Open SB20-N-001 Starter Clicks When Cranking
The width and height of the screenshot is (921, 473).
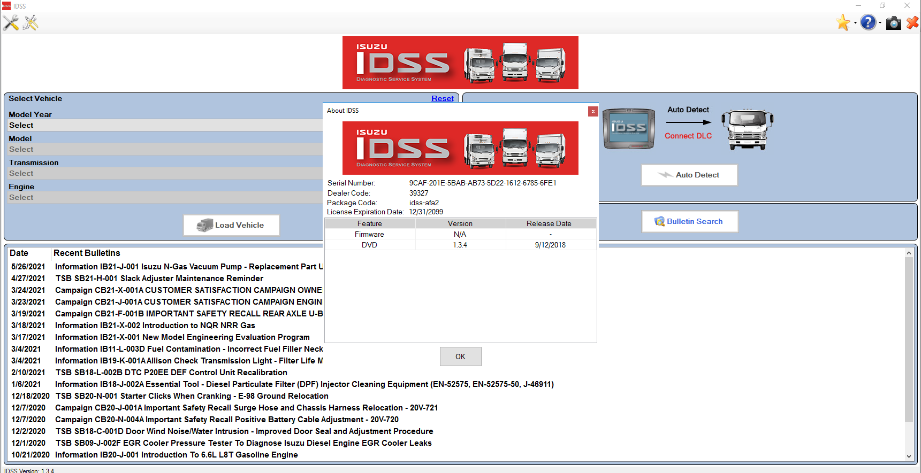pos(192,396)
